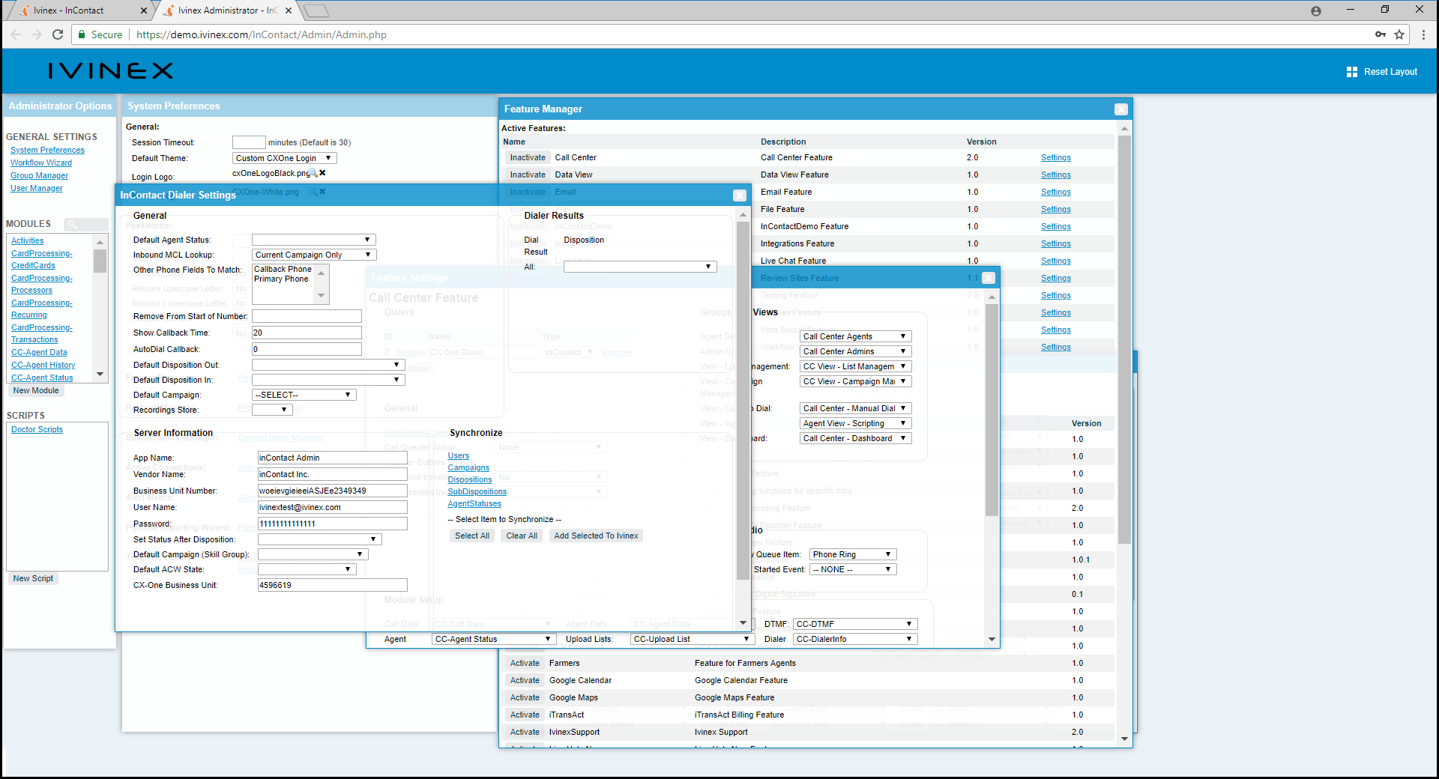
Task: Click the Chrome profile avatar icon
Action: click(x=1316, y=10)
